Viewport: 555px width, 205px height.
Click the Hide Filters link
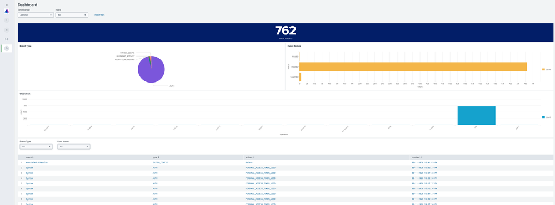coord(99,15)
